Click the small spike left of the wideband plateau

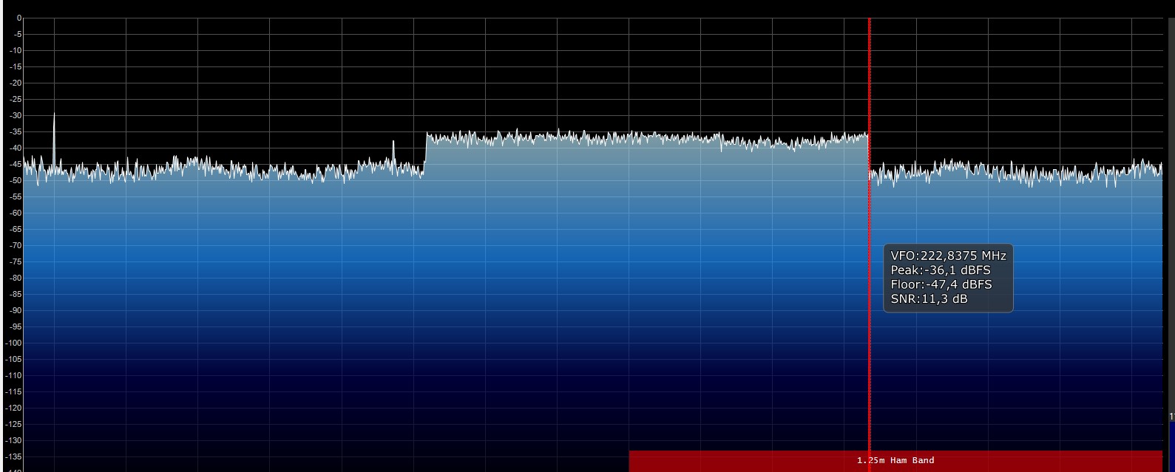(393, 152)
